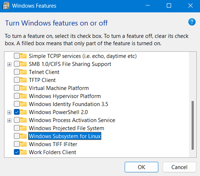This screenshot has width=200, height=176.
Task: Check the SMB 1.0/CIFS File Sharing Support box
Action: point(17,64)
